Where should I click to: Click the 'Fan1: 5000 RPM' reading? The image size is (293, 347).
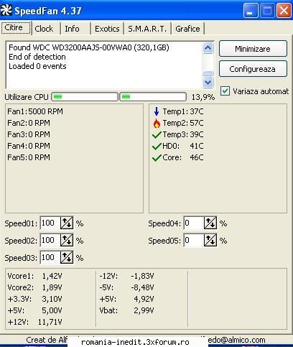coord(35,111)
